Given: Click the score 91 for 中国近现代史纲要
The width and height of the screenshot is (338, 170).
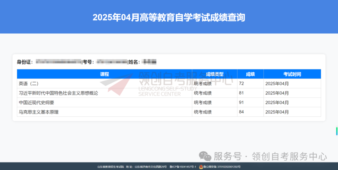Looking at the screenshot, I should (x=241, y=102).
